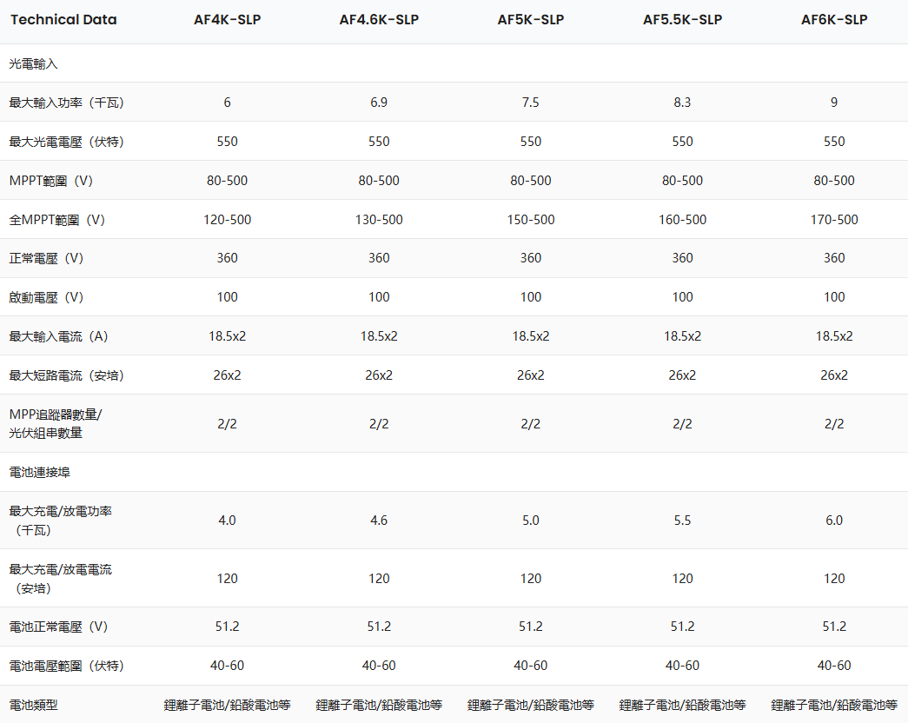The height and width of the screenshot is (723, 908).
Task: Click the MPP追蹤器數量/光伏組串數量 row label
Action: 56,423
